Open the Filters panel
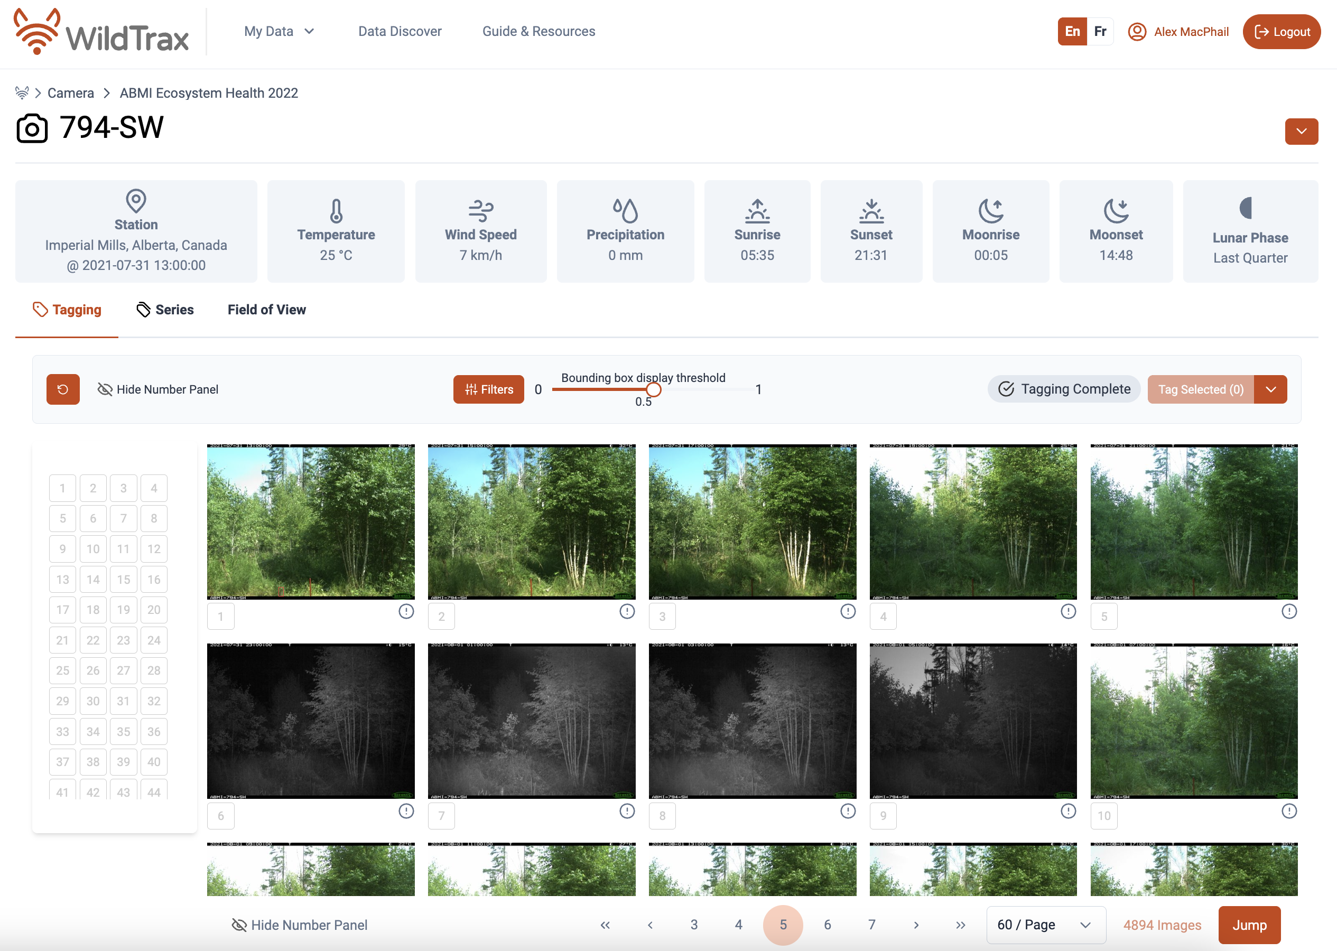 click(488, 389)
